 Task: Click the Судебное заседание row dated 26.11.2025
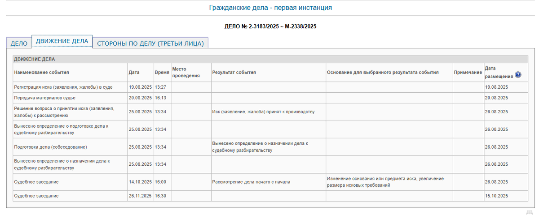[x=271, y=196]
